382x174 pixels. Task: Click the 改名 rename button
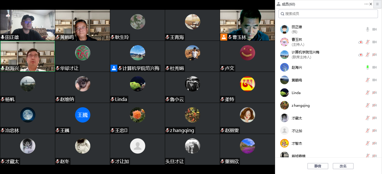point(343,166)
